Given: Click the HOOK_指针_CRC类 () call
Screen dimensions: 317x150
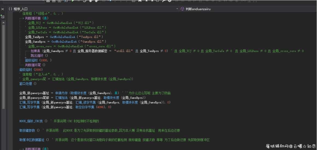Looking at the screenshot, I should [33, 121].
